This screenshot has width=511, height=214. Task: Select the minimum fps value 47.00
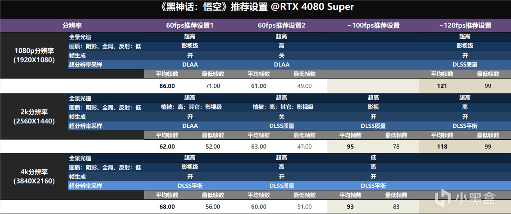305,147
